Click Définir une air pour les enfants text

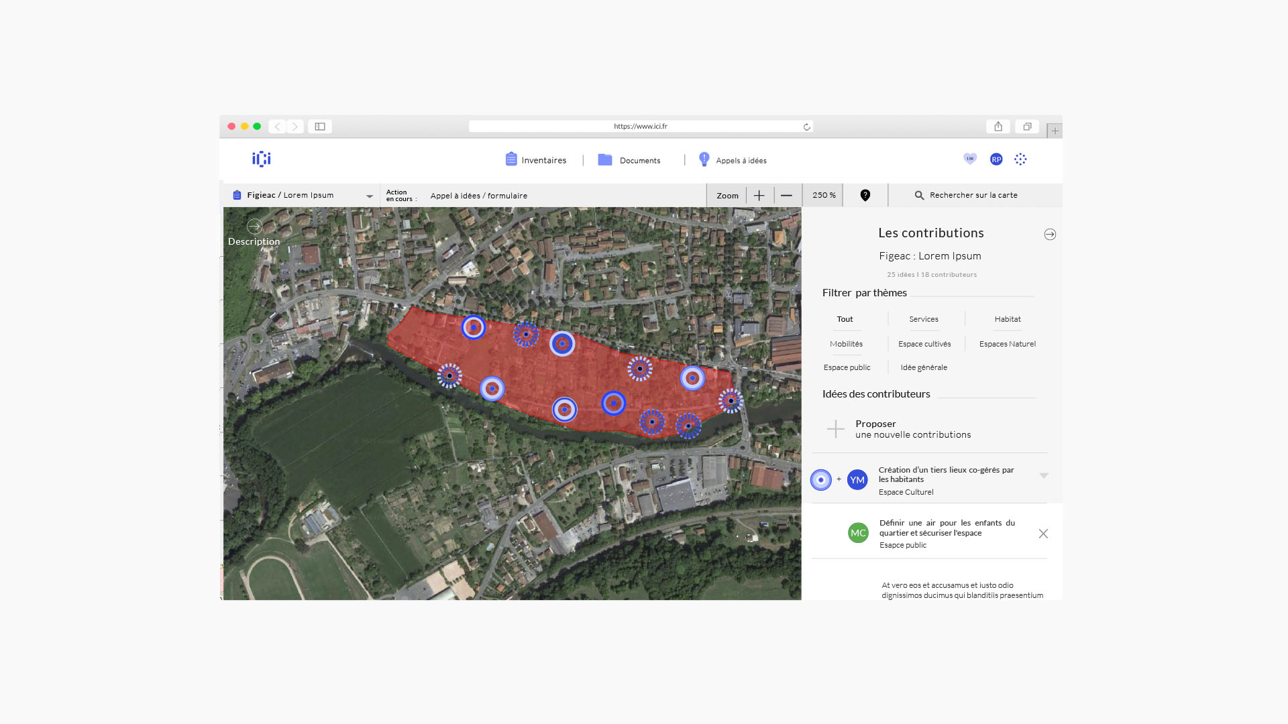[x=947, y=528]
